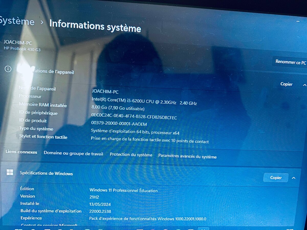Select the Intel Core i5-6200U processor value
Image resolution: width=307 pixels, height=230 pixels.
pyautogui.click(x=144, y=101)
